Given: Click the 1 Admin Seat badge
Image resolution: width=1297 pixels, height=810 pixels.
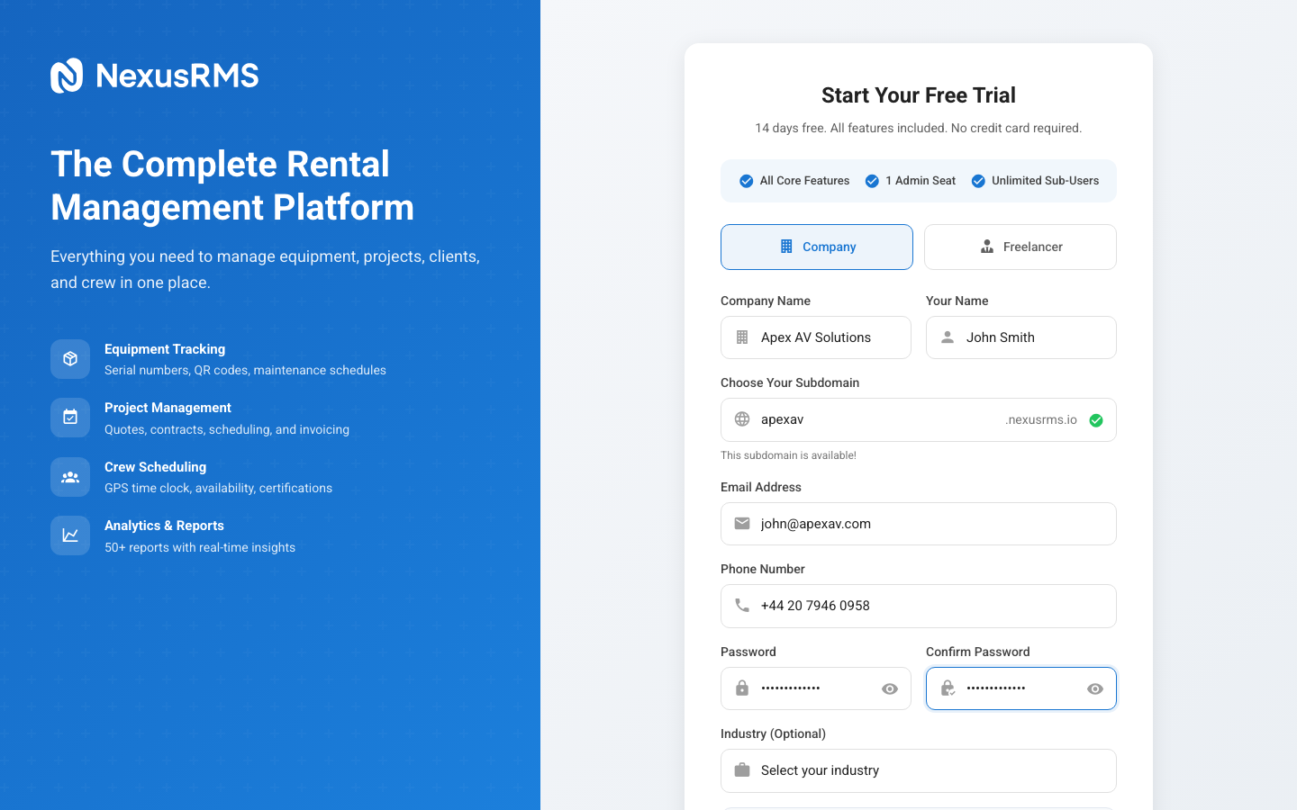Looking at the screenshot, I should pyautogui.click(x=911, y=180).
